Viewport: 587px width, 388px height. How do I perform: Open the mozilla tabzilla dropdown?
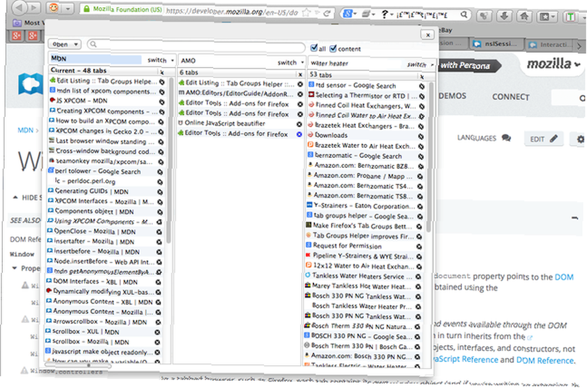[554, 63]
